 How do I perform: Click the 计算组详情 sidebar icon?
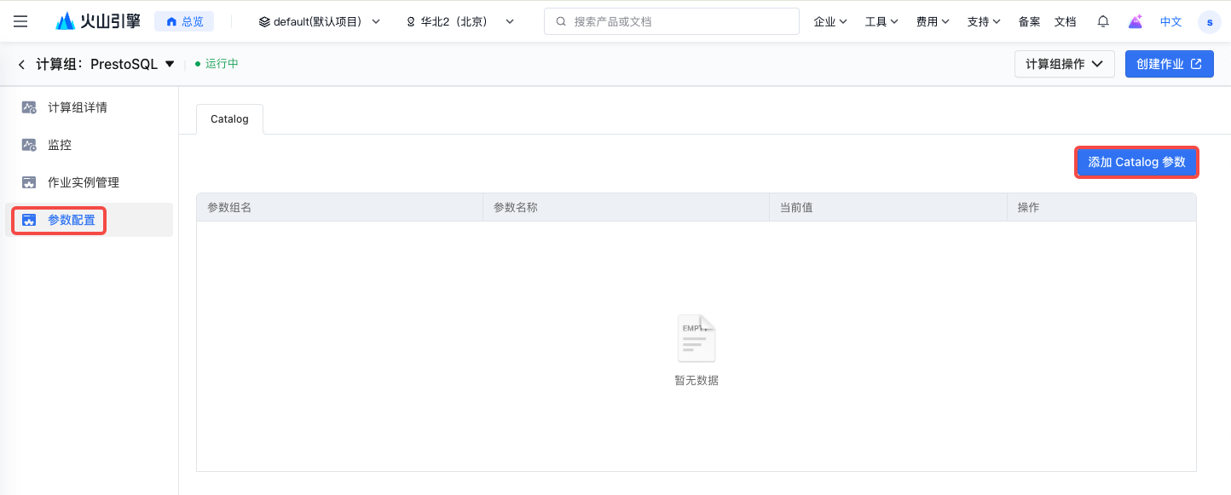tap(29, 107)
